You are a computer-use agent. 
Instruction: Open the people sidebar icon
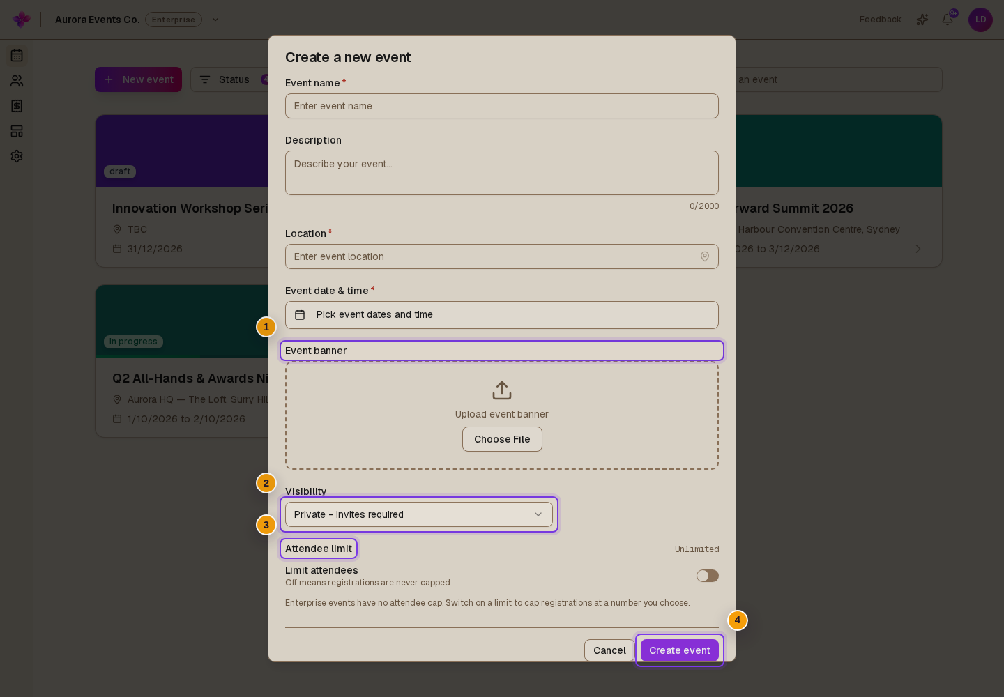tap(17, 81)
